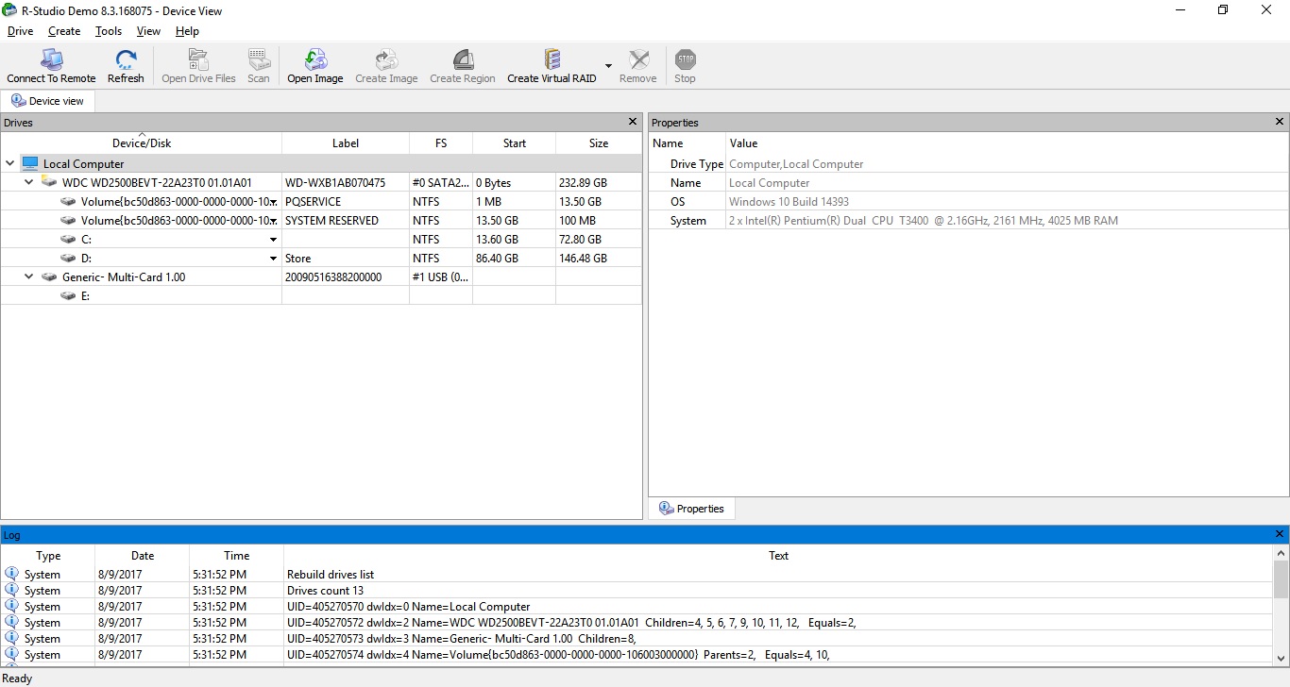The width and height of the screenshot is (1290, 687).
Task: Click the FS column header
Action: pyautogui.click(x=441, y=143)
